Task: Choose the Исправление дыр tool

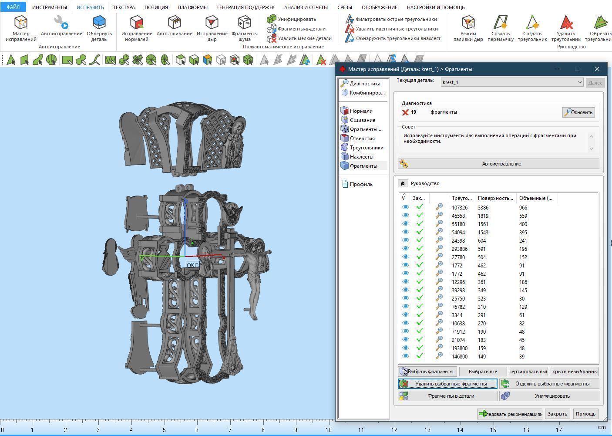Action: tap(212, 23)
